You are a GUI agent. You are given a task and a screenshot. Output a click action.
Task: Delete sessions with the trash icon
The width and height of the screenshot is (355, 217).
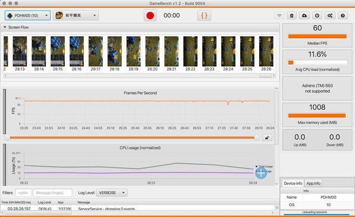pos(292,16)
